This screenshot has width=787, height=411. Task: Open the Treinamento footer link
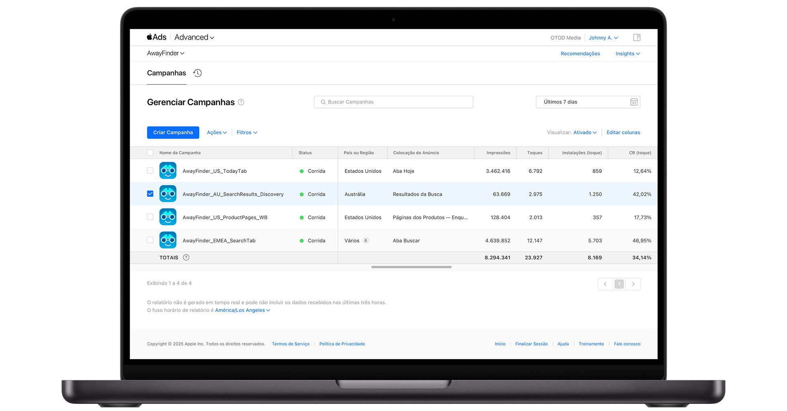[x=591, y=344]
